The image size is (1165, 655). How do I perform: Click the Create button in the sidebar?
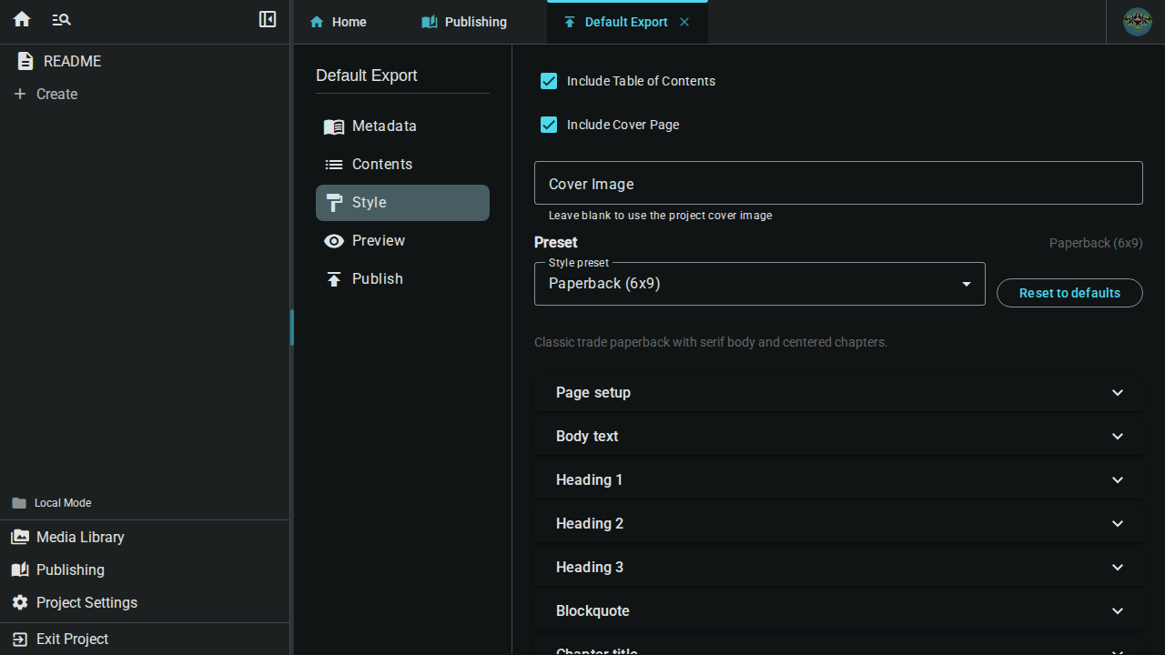click(145, 94)
